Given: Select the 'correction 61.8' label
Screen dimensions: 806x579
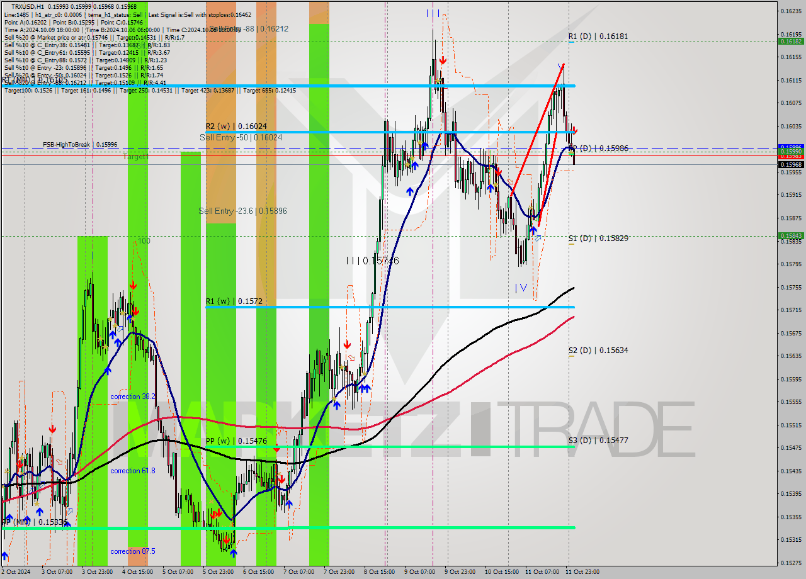Looking at the screenshot, I should [x=133, y=471].
